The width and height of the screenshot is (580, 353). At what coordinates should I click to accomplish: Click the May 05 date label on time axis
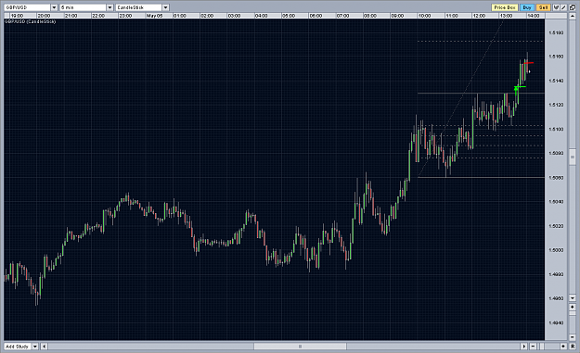[x=154, y=16]
